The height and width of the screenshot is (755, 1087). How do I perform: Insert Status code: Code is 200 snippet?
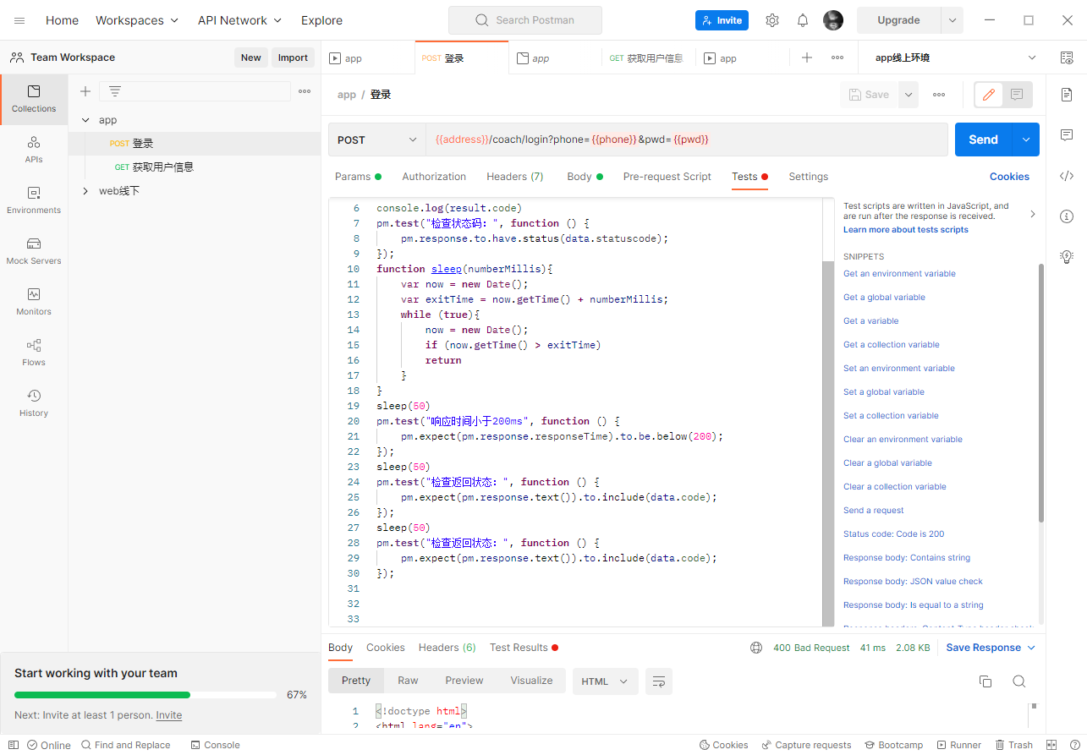893,534
